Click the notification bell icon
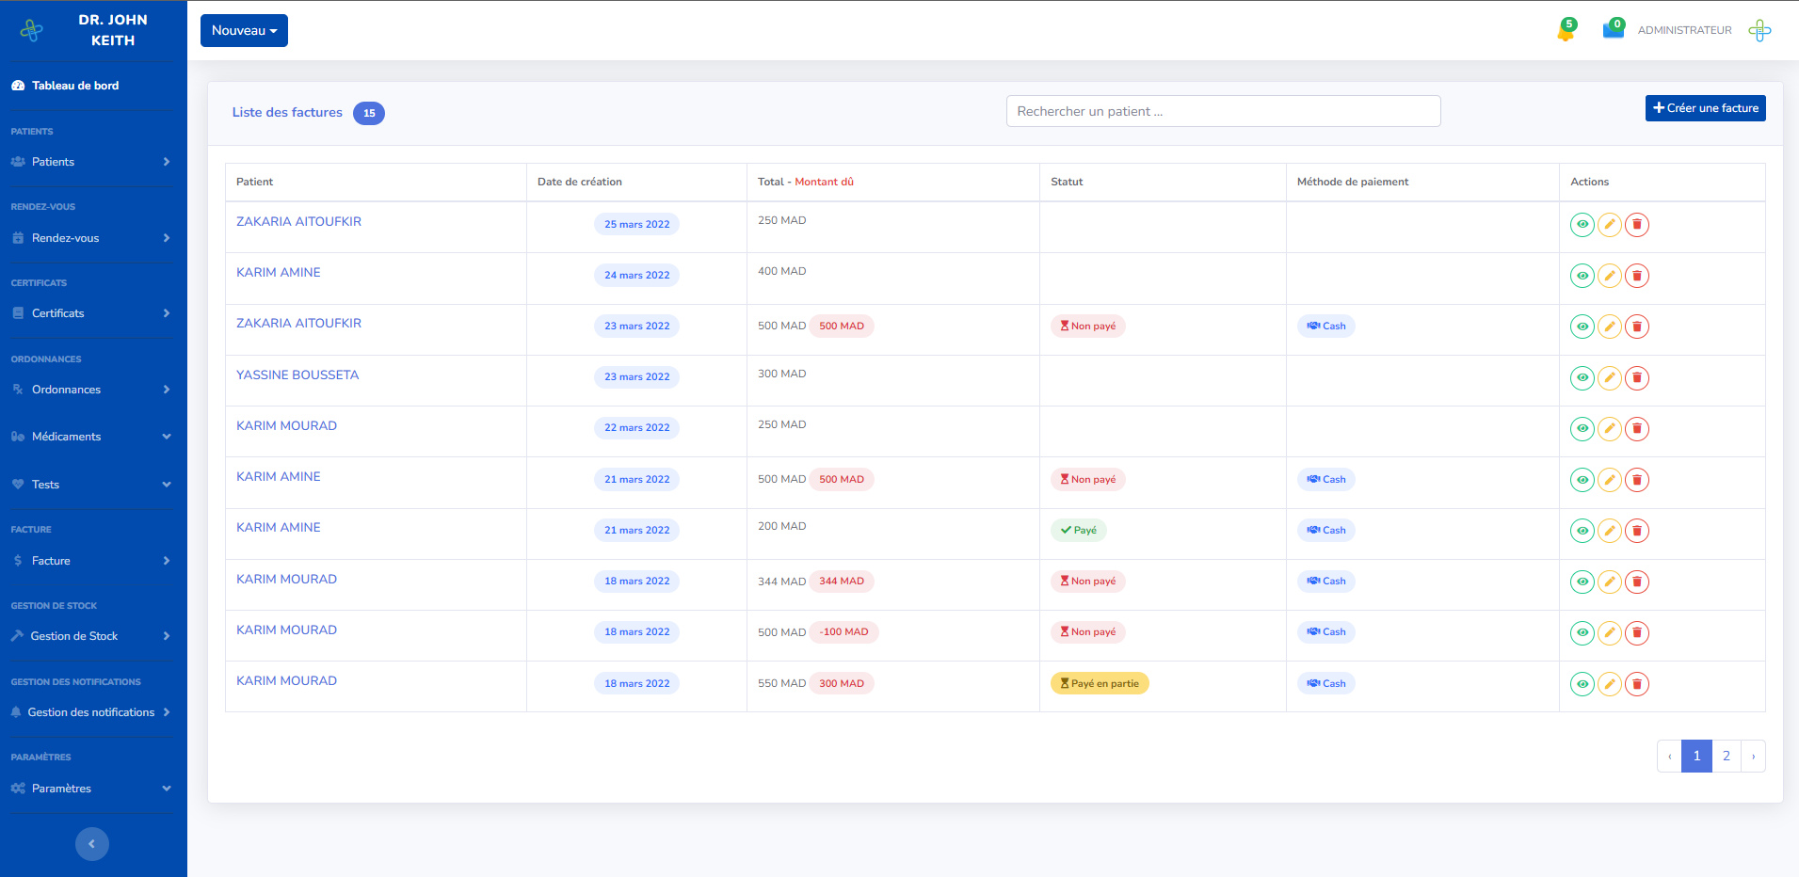The image size is (1799, 877). (x=1565, y=32)
